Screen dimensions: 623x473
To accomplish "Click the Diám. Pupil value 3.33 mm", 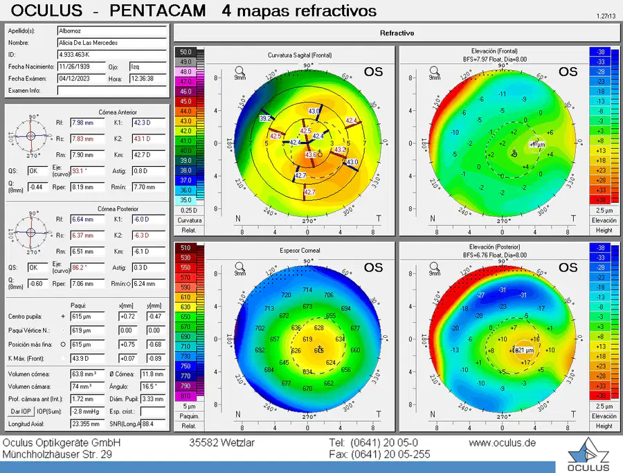I will click(x=153, y=399).
